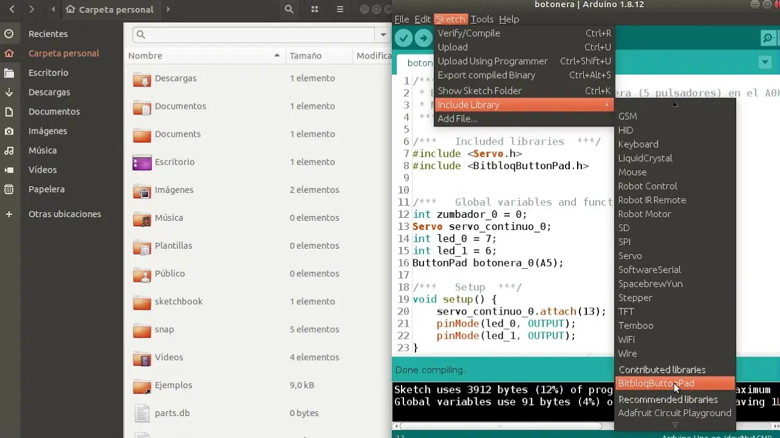
Task: Click the Upload arrow toolbar button
Action: [x=423, y=38]
